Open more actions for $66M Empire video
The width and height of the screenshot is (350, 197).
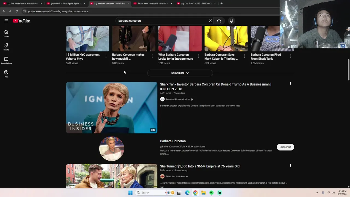(x=290, y=166)
